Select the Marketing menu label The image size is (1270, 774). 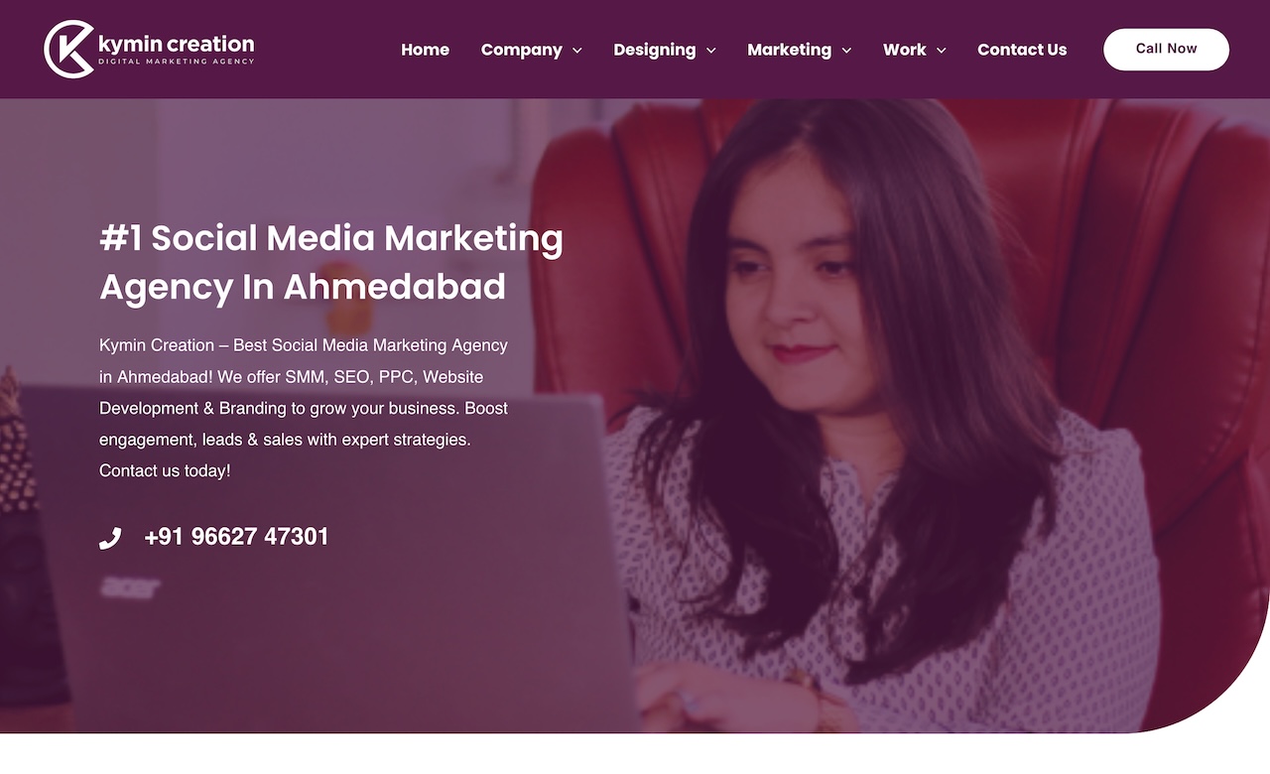pyautogui.click(x=789, y=50)
